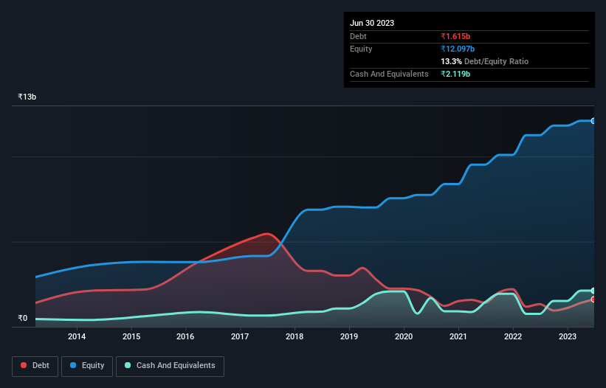This screenshot has width=606, height=388.
Task: Click the Equity value ₹12.097b
Action: [x=458, y=49]
